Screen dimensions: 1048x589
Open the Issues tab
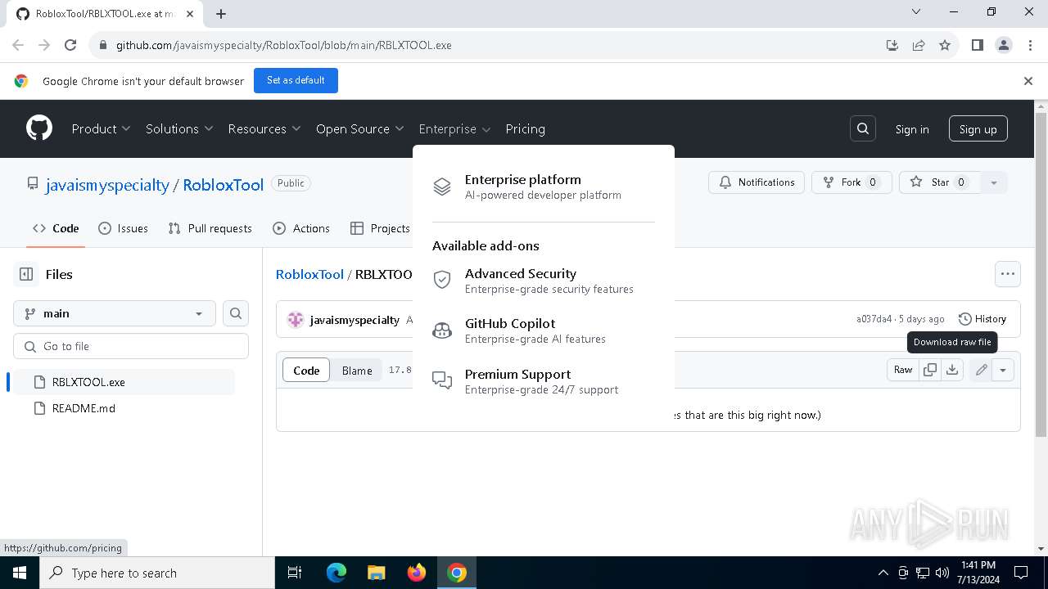point(123,228)
